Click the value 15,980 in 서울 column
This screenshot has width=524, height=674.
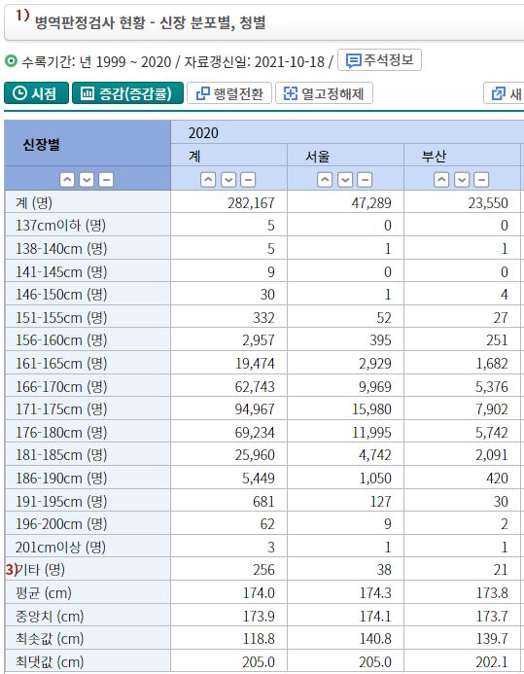tap(371, 409)
